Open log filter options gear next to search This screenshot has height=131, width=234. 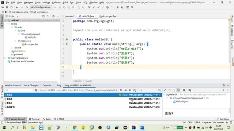36,90
